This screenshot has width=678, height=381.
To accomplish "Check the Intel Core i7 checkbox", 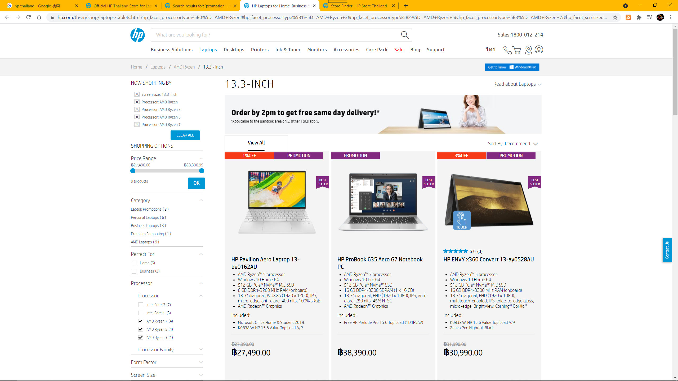I will (141, 305).
